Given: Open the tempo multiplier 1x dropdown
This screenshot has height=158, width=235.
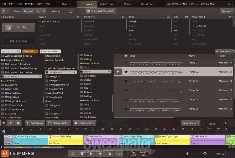Looking at the screenshot, I should [x=40, y=11].
